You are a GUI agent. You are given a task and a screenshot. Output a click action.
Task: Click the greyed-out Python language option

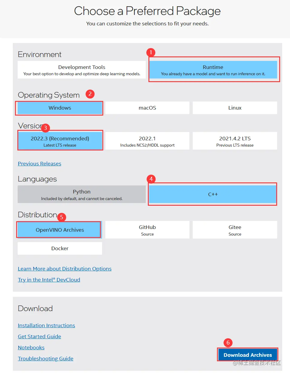tap(82, 194)
